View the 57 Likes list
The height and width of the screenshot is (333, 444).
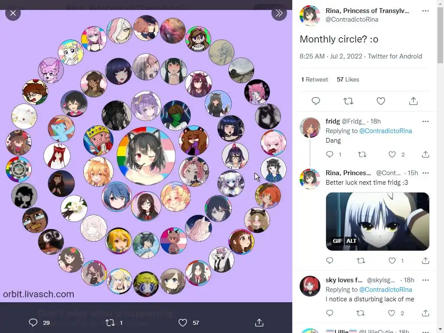click(348, 80)
